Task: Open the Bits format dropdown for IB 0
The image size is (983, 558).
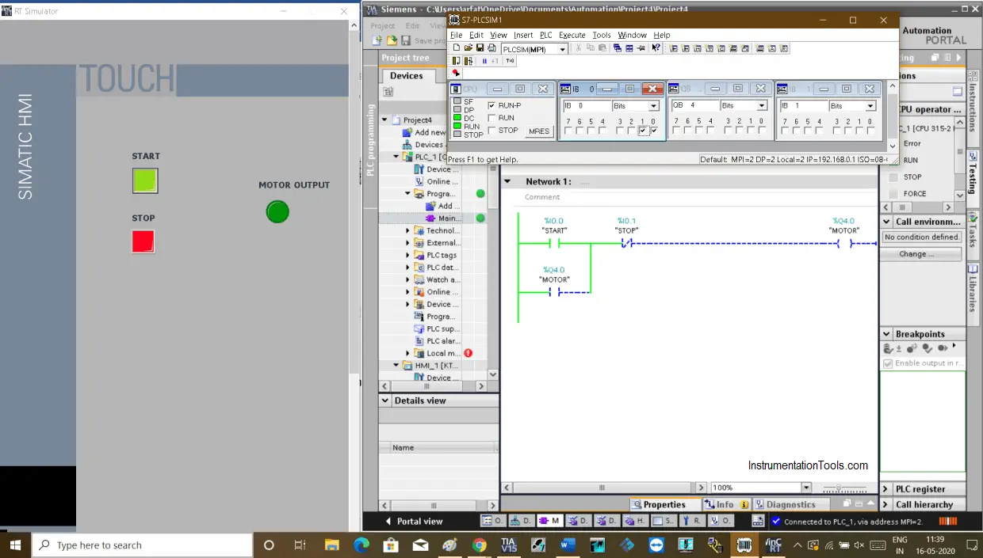Action: coord(654,106)
